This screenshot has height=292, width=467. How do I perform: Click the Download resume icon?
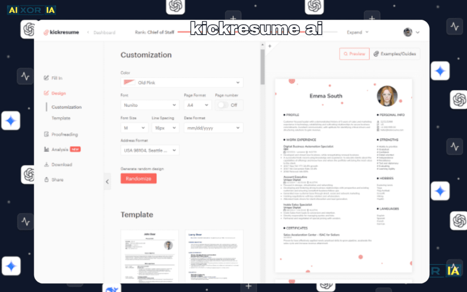point(46,164)
